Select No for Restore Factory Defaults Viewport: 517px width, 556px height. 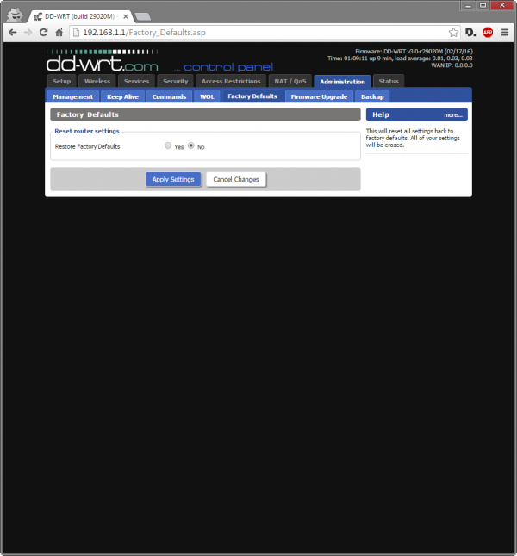(x=191, y=146)
